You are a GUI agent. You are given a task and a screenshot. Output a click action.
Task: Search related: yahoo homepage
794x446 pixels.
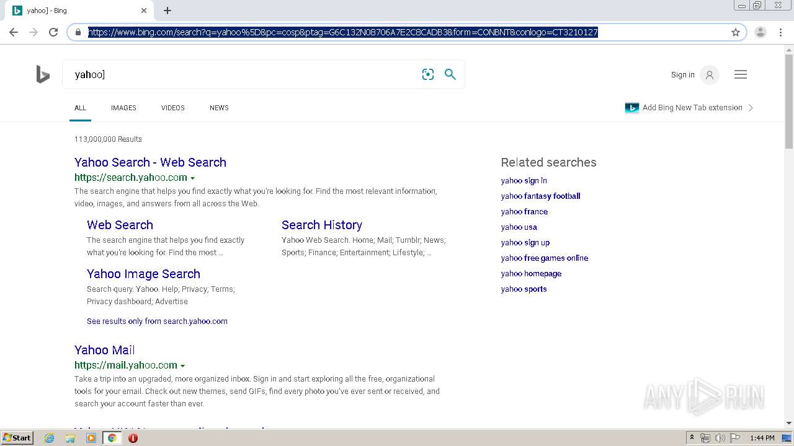(531, 273)
